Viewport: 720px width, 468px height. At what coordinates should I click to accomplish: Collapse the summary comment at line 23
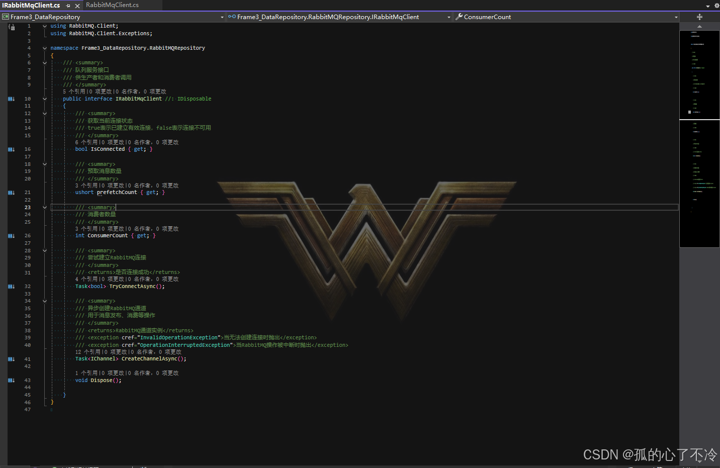click(x=45, y=208)
